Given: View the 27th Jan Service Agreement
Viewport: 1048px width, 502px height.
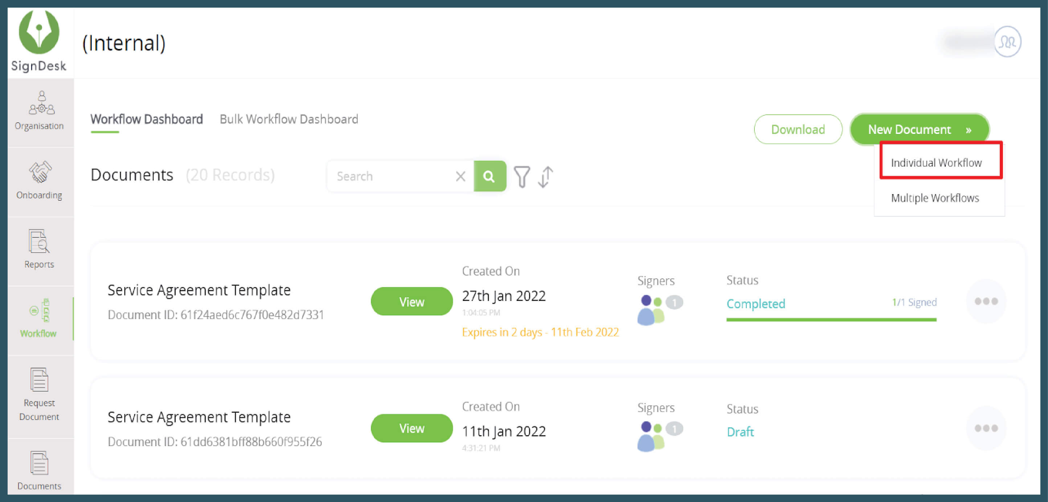Looking at the screenshot, I should coord(411,301).
